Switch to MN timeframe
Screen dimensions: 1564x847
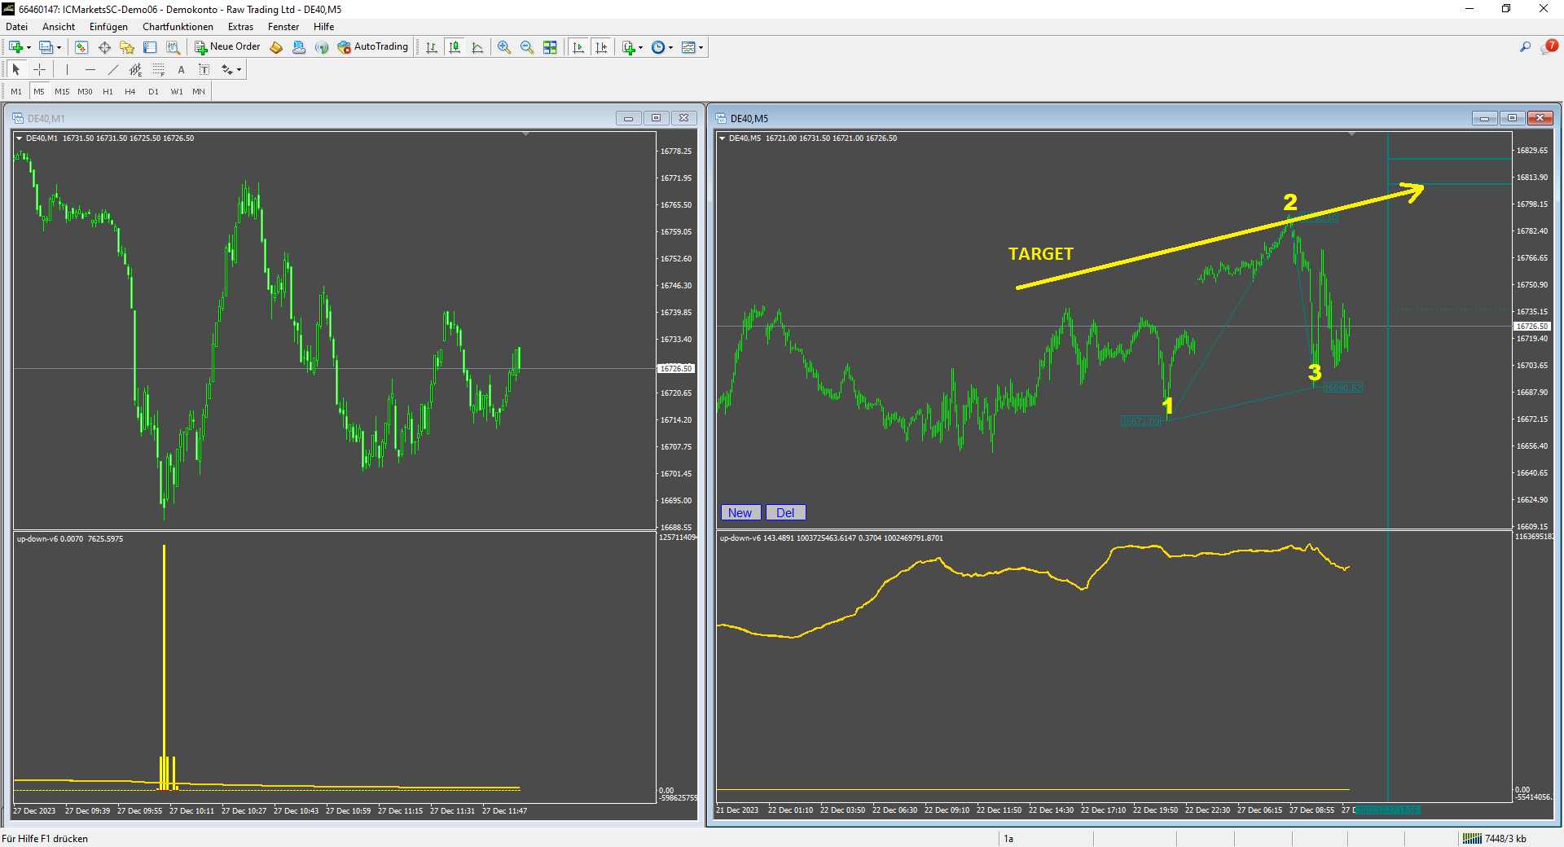coord(199,91)
